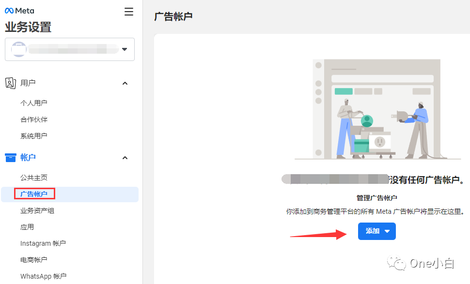The height and width of the screenshot is (284, 470).
Task: Collapse the 帐户 section chevron
Action: 125,157
